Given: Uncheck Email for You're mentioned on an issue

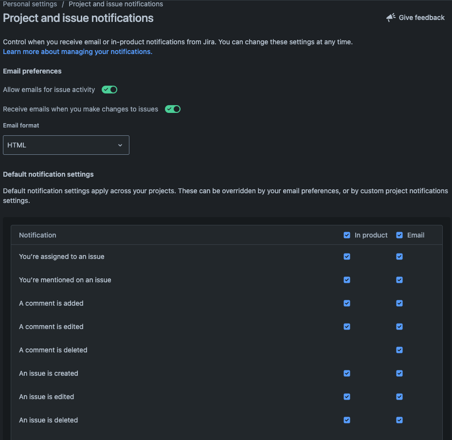Looking at the screenshot, I should (399, 280).
